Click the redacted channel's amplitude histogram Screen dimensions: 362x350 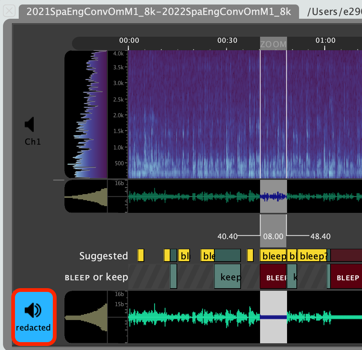(x=86, y=317)
